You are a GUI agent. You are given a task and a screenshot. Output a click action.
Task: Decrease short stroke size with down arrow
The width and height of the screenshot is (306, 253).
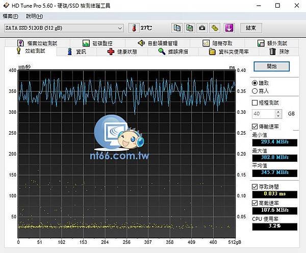278,116
